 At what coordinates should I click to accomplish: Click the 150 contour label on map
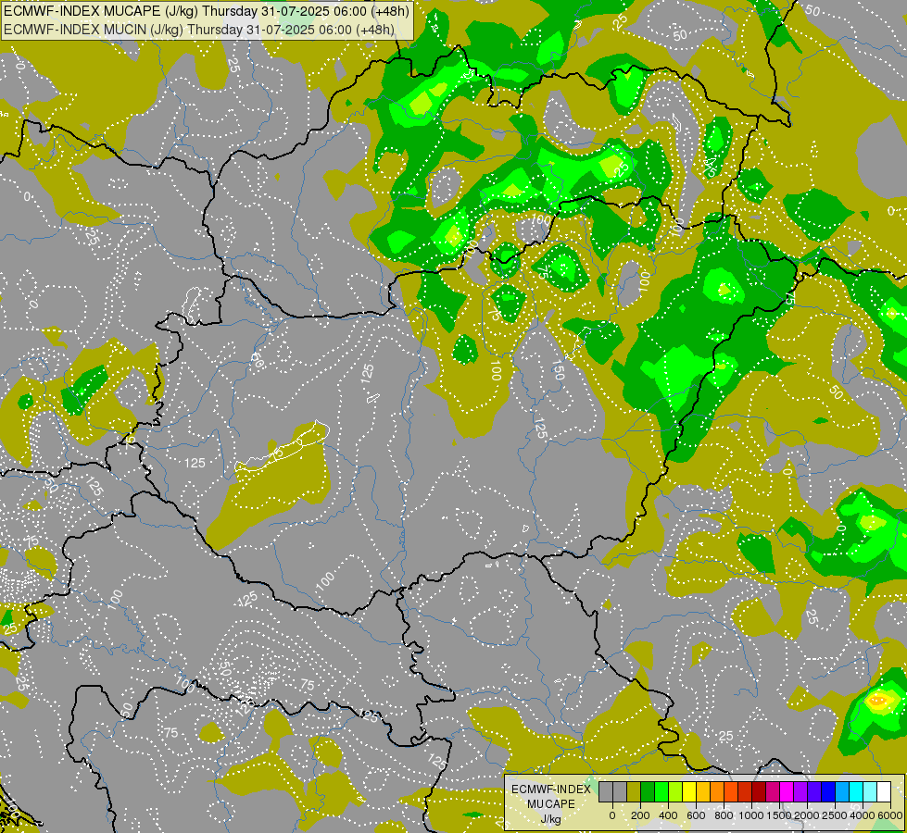pos(557,370)
